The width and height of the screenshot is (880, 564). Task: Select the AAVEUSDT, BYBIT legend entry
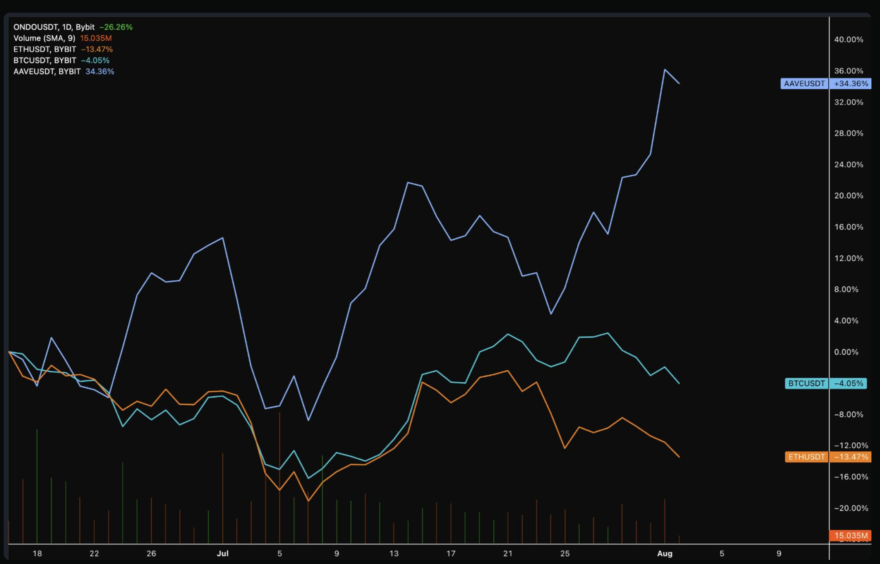tap(47, 72)
